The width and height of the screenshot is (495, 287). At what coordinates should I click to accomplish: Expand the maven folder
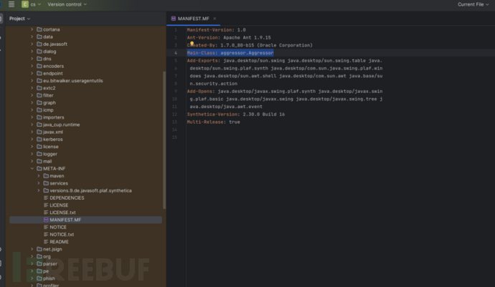(38, 175)
